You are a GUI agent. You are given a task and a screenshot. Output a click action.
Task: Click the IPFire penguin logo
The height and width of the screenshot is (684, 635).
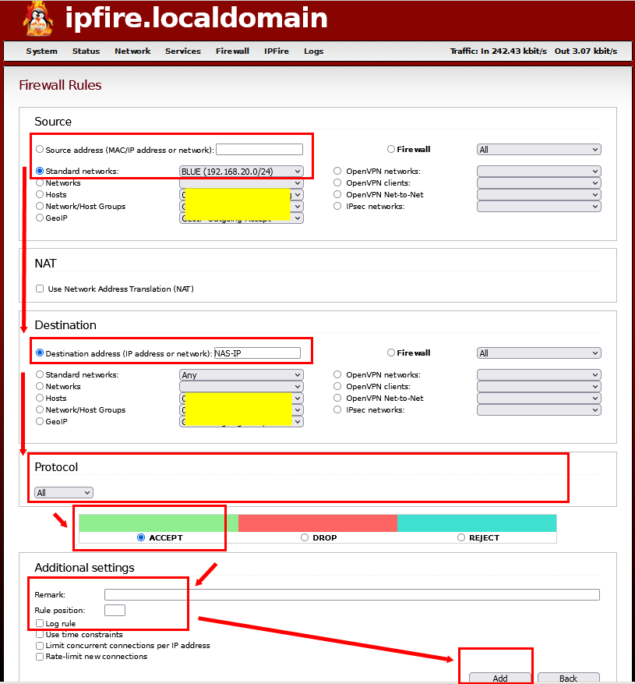(38, 19)
